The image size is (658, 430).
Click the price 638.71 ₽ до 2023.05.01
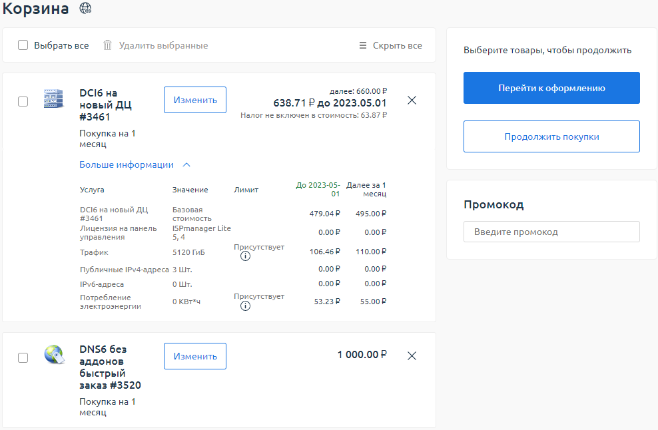pos(330,103)
